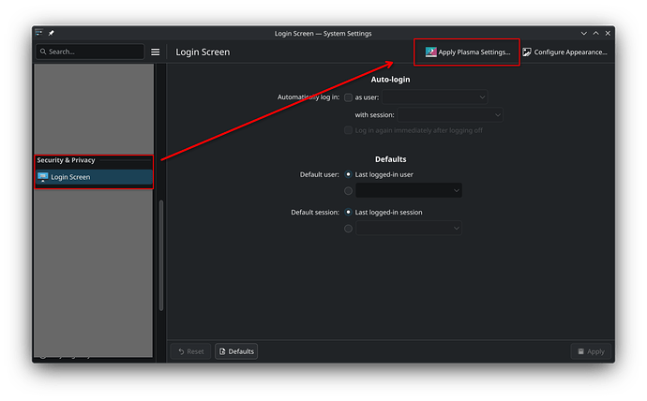Click the Defaults section heading
Image resolution: width=647 pixels, height=401 pixels.
[x=390, y=159]
